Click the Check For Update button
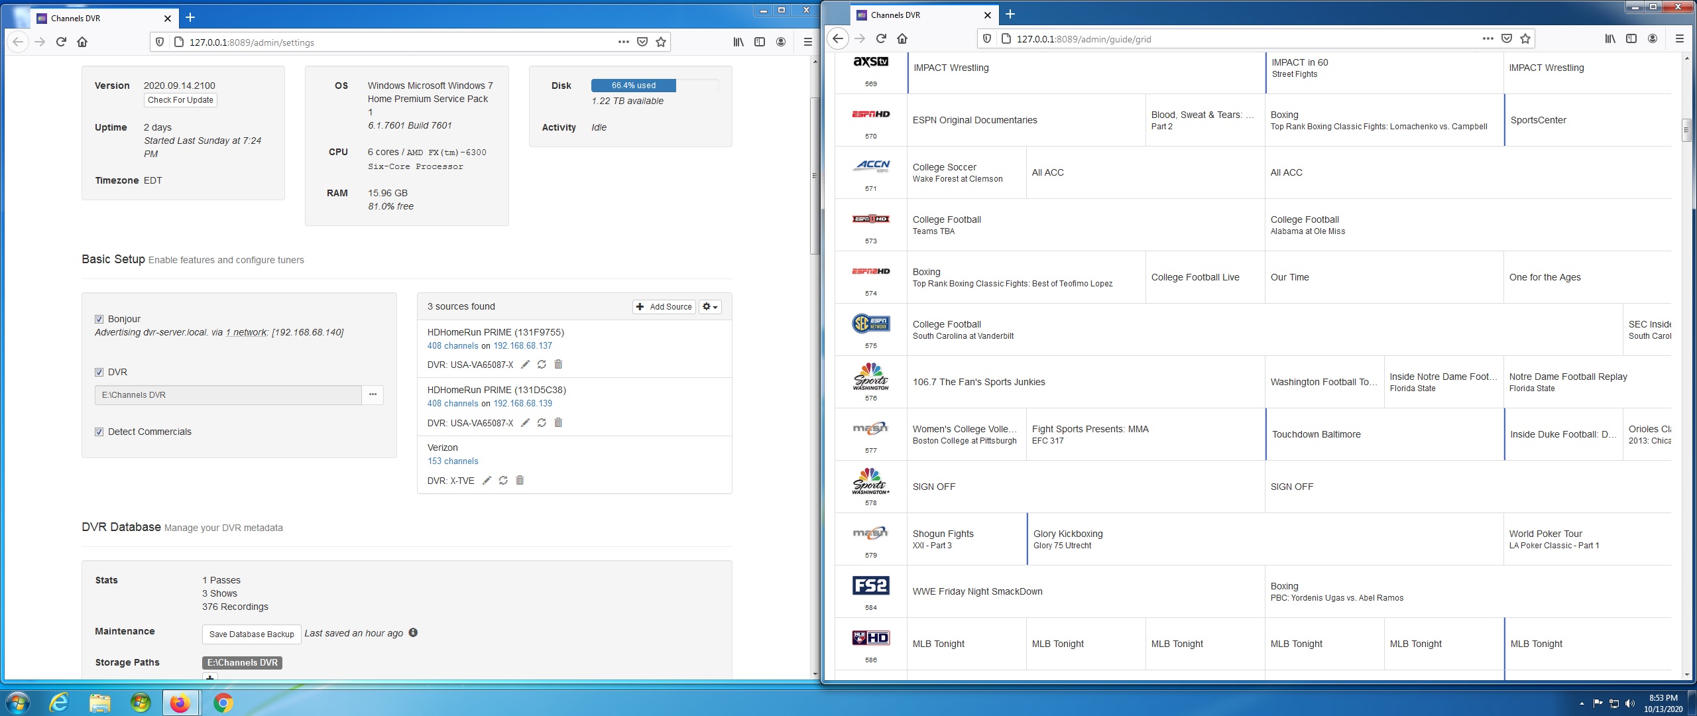This screenshot has height=716, width=1697. 180,100
